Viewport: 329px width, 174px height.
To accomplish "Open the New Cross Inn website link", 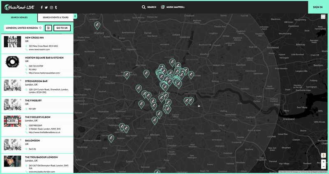I will coord(39,49).
